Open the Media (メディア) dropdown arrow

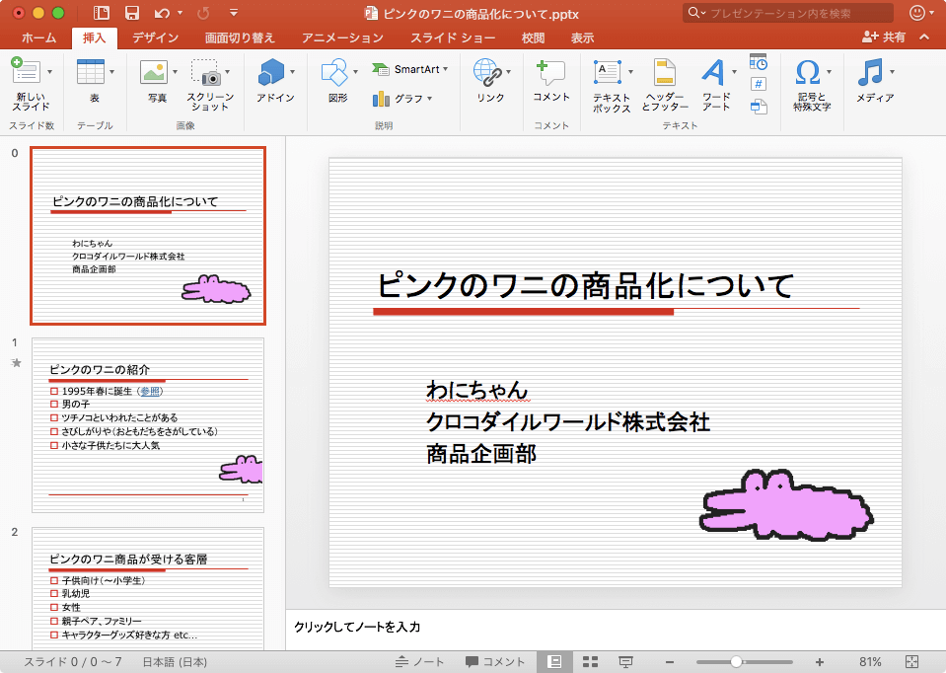(892, 72)
